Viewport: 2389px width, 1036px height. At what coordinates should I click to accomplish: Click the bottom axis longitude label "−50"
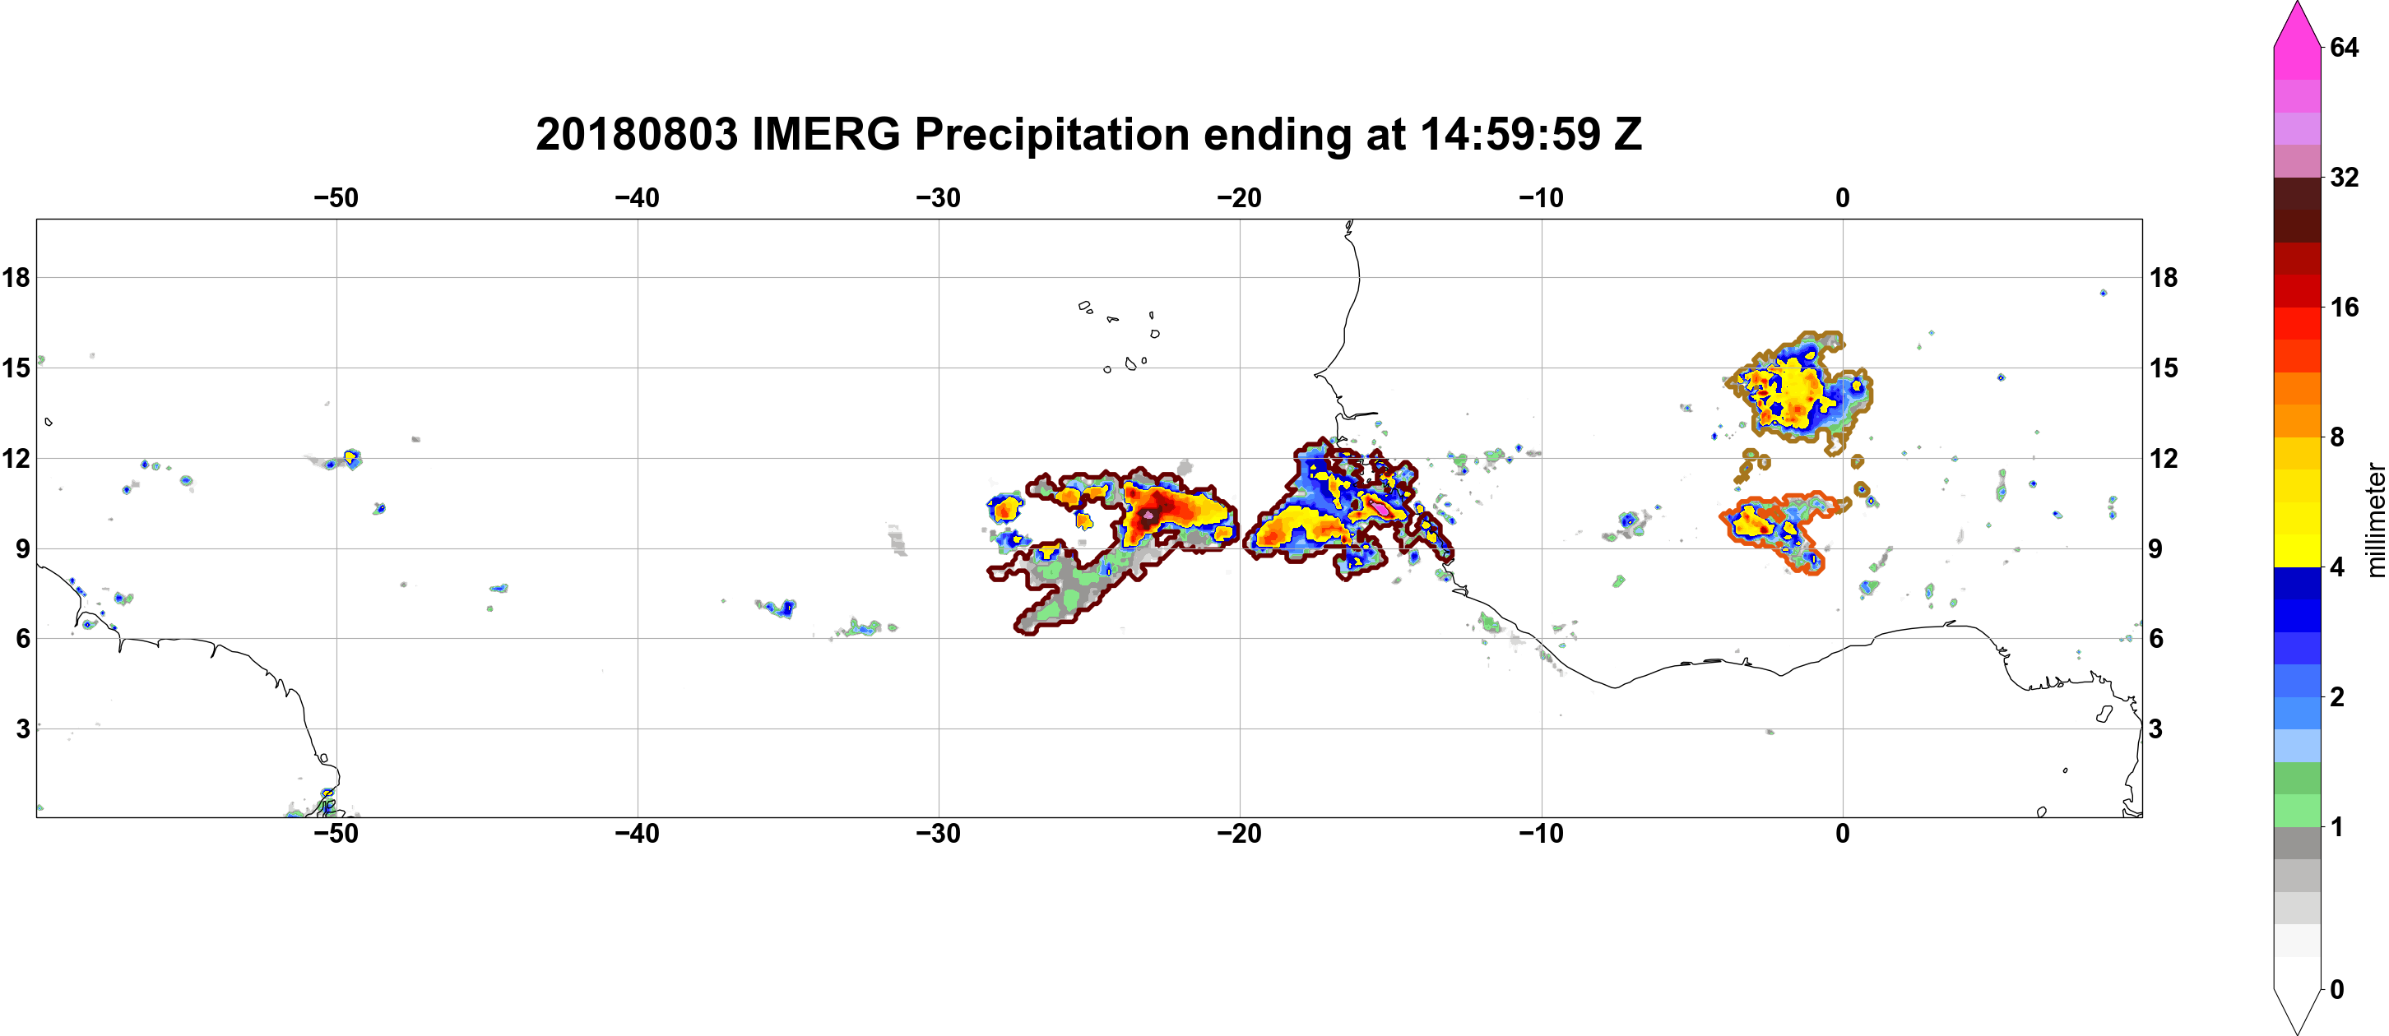pyautogui.click(x=336, y=834)
